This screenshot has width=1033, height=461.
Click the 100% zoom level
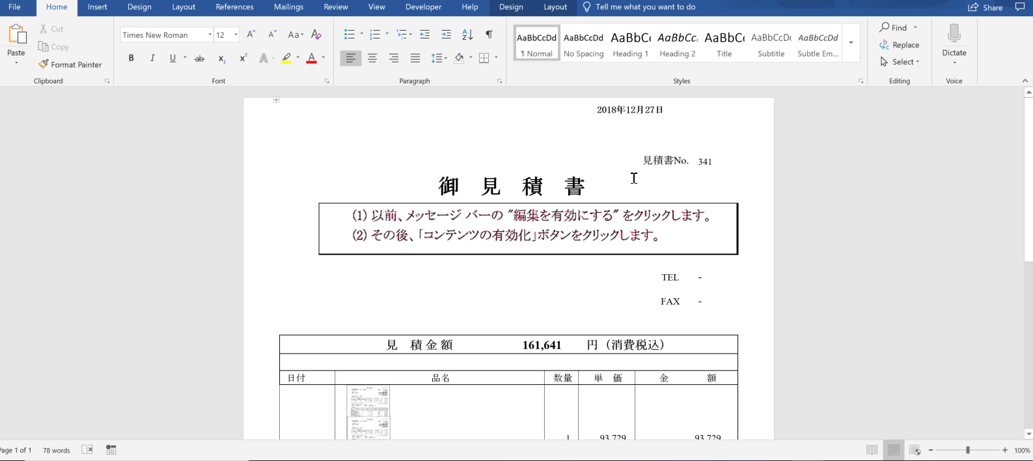[1022, 451]
